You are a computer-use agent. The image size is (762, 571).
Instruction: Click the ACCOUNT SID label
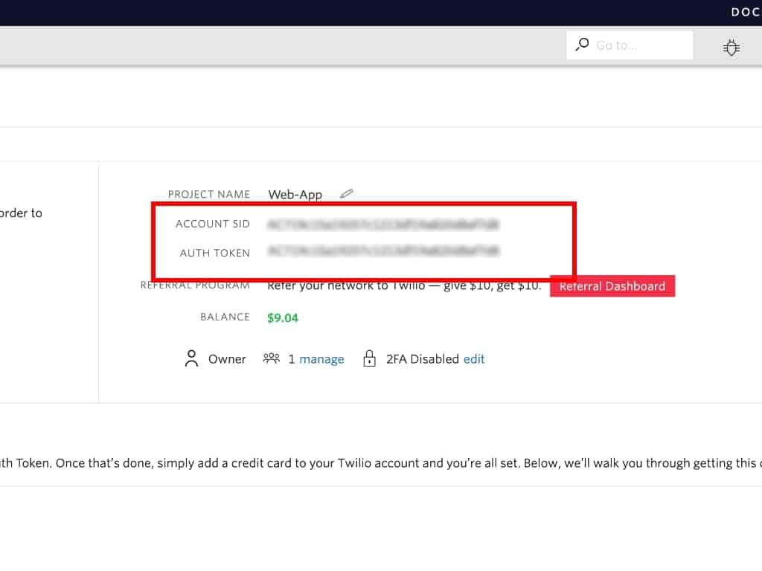click(x=213, y=224)
